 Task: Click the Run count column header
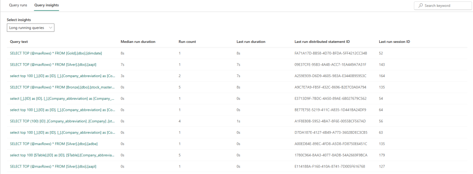tap(187, 42)
